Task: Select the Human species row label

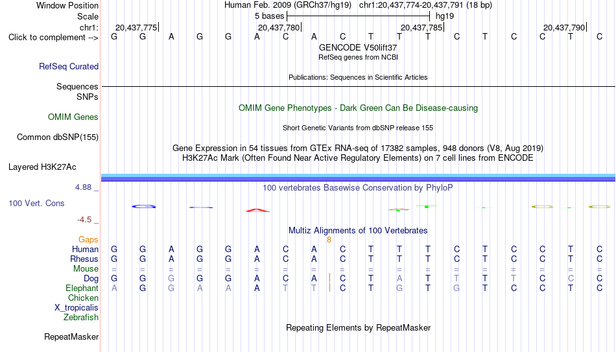Action: pos(85,249)
